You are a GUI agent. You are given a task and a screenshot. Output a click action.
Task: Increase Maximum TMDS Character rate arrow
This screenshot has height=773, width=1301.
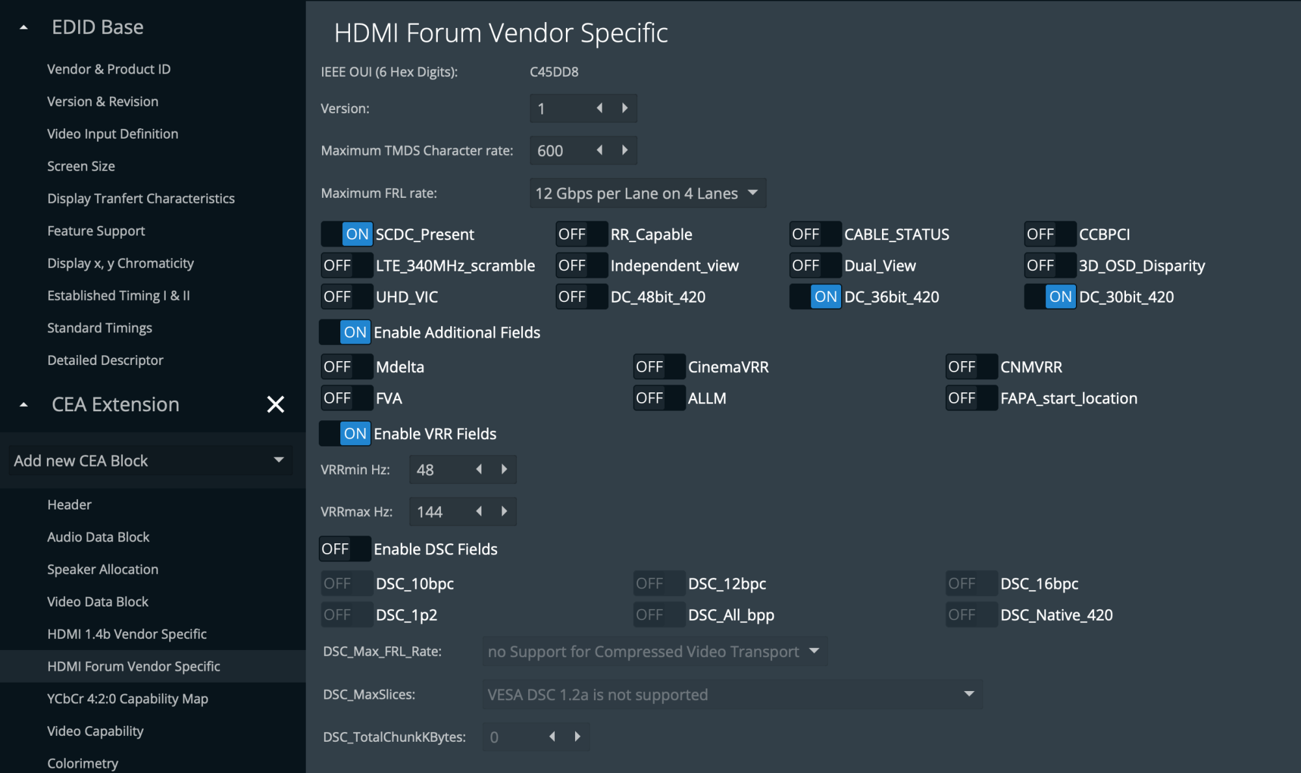click(624, 150)
